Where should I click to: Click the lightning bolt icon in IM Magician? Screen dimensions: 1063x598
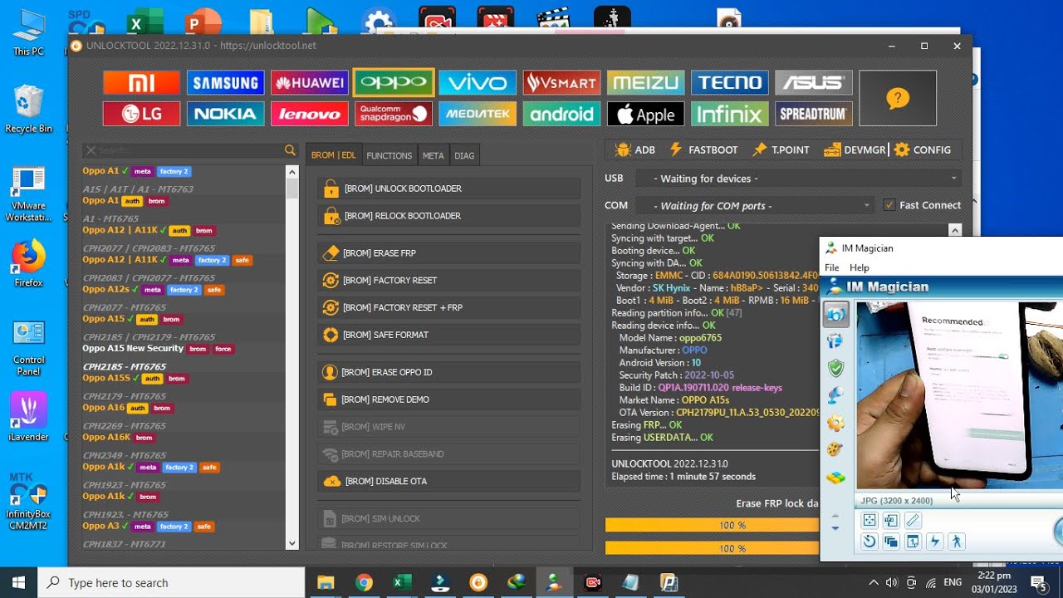935,542
